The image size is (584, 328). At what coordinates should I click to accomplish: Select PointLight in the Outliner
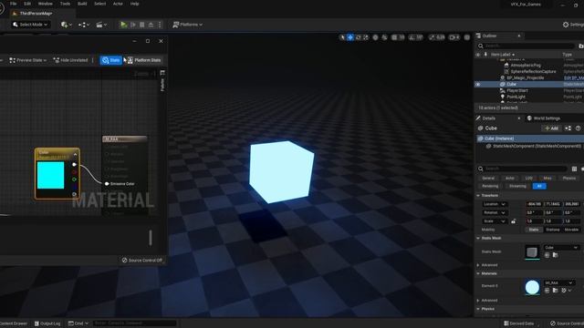click(x=516, y=97)
